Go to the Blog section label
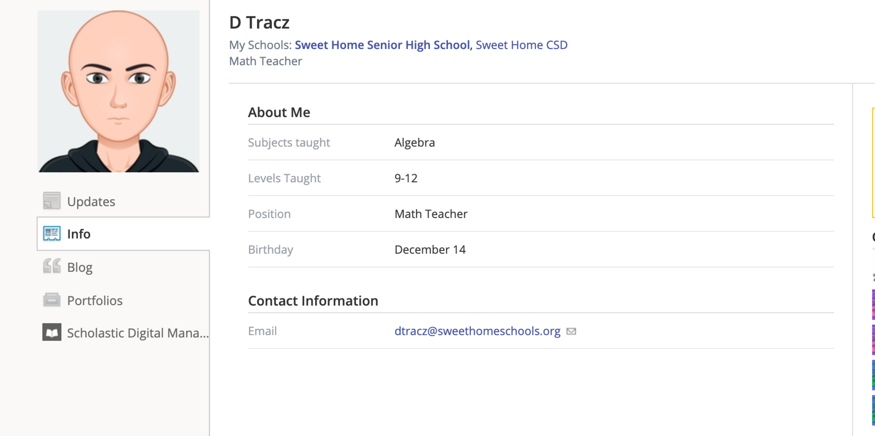The height and width of the screenshot is (436, 875). [x=80, y=267]
